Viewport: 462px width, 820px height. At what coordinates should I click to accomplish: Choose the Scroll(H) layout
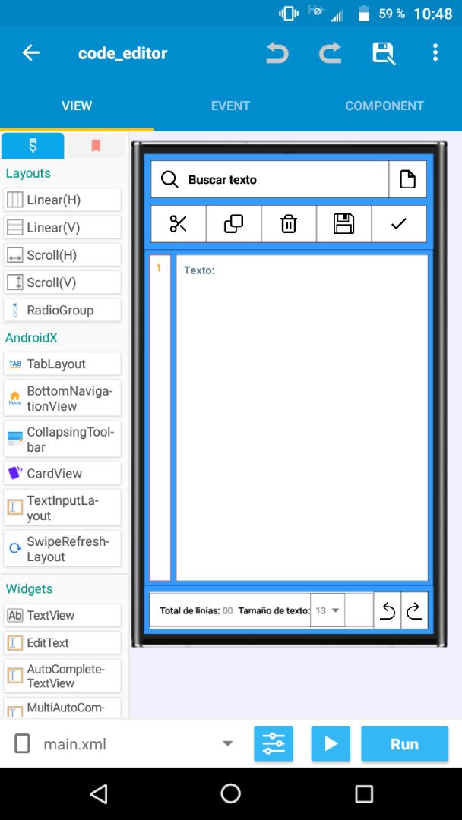(62, 255)
